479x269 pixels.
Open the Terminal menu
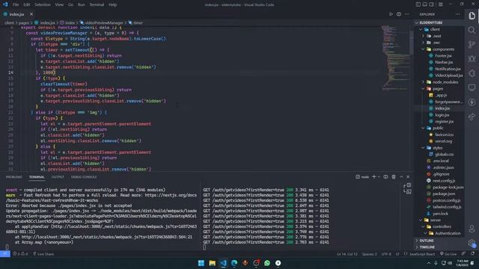pyautogui.click(x=97, y=4)
